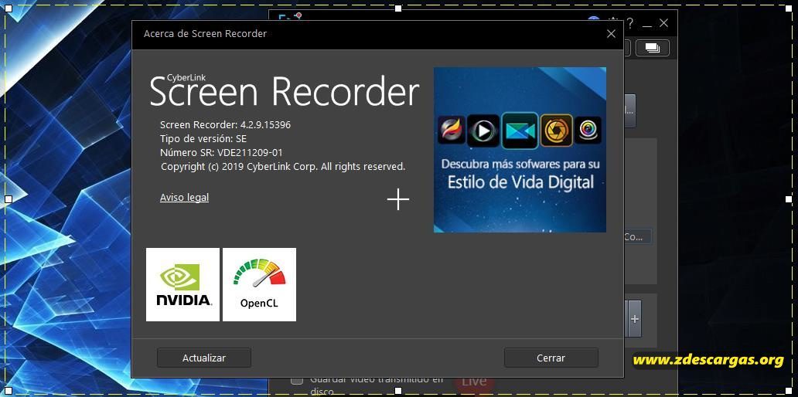Click the copyright 2019 CyberLink Corp. line
The image size is (798, 397).
[283, 166]
